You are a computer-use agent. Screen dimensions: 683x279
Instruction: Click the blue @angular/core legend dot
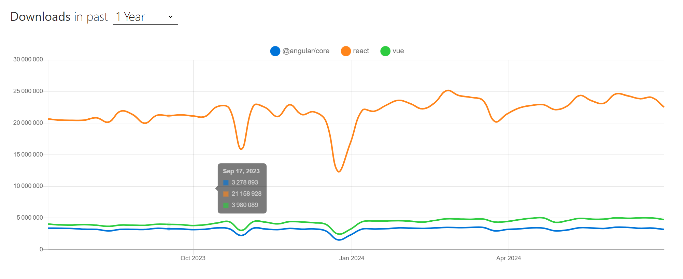point(275,51)
